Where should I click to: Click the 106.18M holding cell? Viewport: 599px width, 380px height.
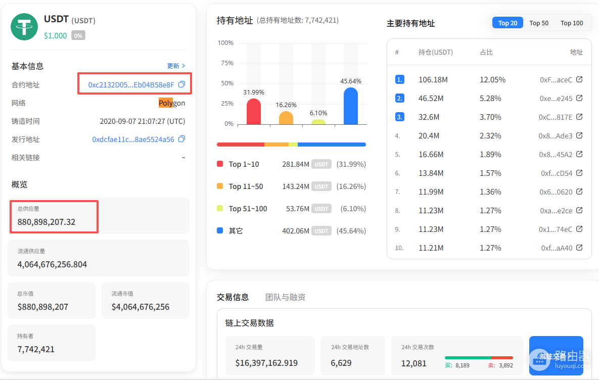(x=433, y=79)
